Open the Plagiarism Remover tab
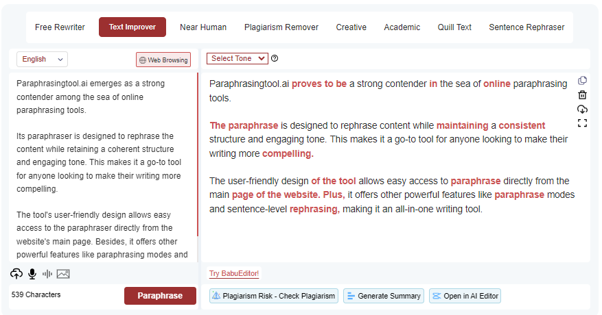602x315 pixels. click(281, 27)
